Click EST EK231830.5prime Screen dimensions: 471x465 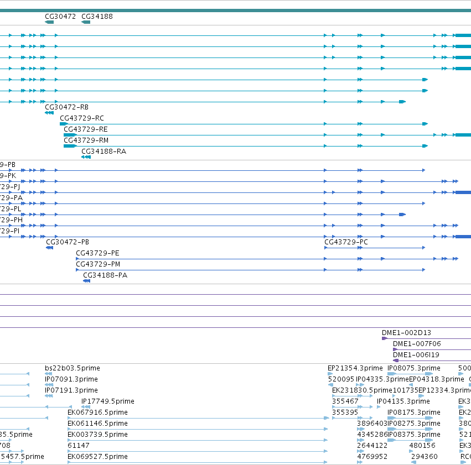(x=363, y=390)
